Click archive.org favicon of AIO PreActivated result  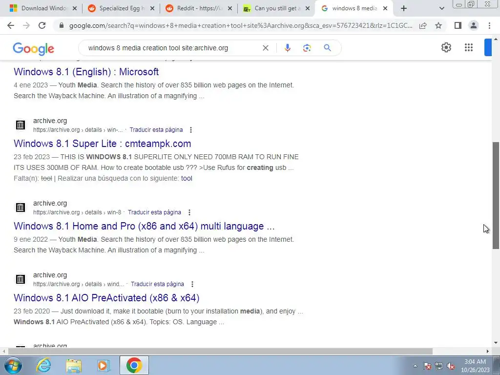click(x=21, y=279)
